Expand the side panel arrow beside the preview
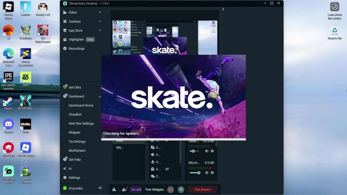347x195 pixels. (x=223, y=9)
